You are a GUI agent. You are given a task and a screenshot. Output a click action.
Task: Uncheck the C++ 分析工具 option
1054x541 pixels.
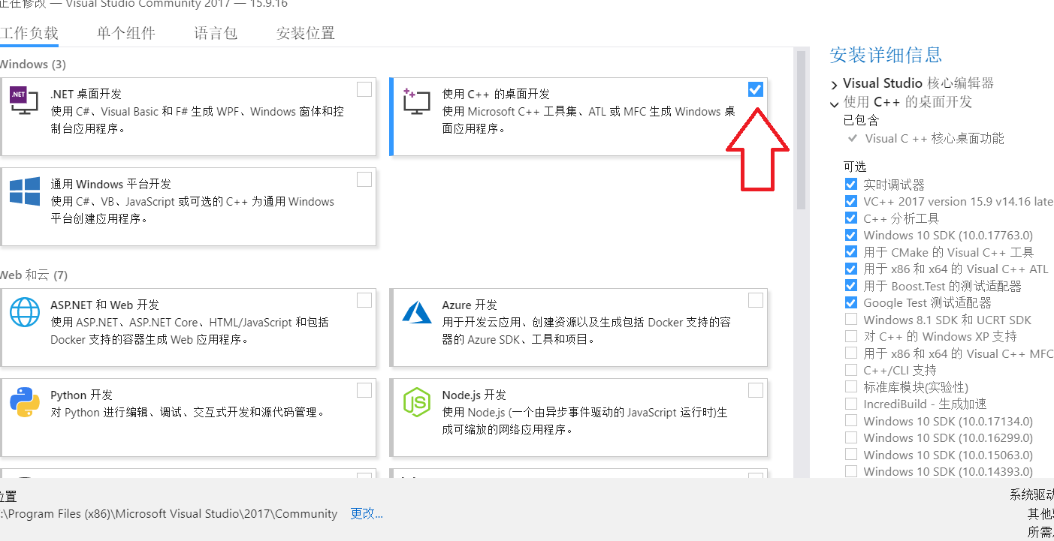pos(851,218)
